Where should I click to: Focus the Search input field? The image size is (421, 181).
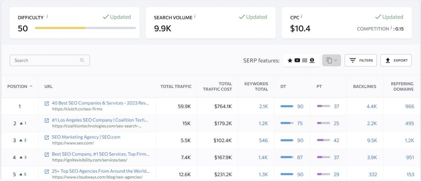point(46,60)
